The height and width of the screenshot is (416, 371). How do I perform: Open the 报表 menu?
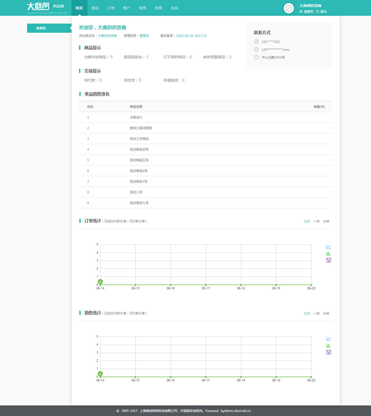pos(142,8)
